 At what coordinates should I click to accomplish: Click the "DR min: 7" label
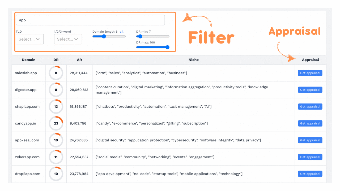point(143,32)
